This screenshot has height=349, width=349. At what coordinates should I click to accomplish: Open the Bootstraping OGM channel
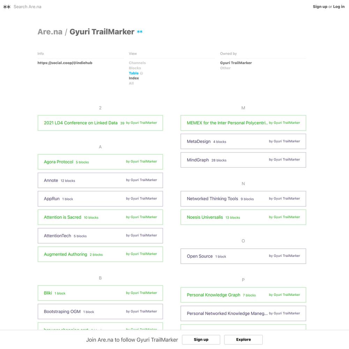pyautogui.click(x=100, y=311)
